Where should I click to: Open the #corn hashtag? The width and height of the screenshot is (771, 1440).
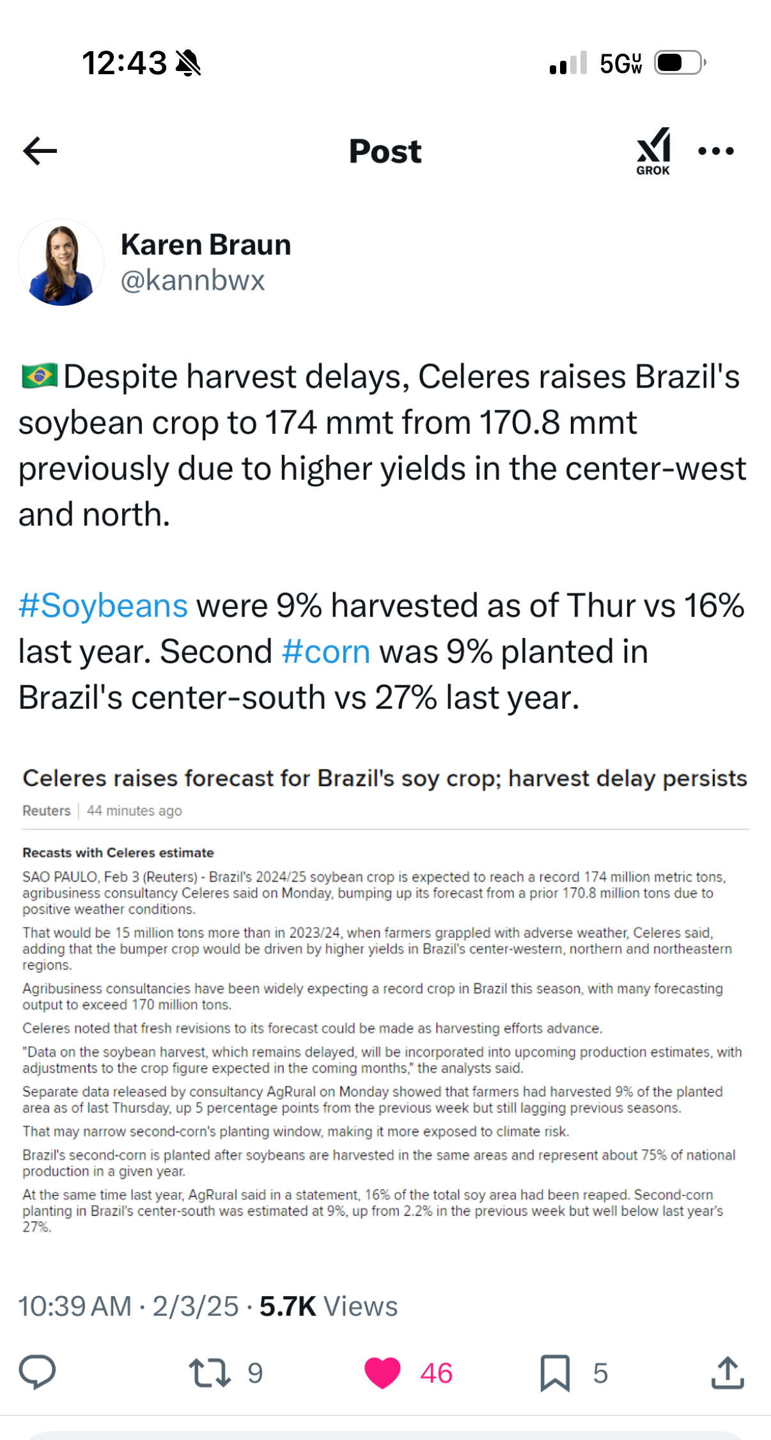click(326, 651)
